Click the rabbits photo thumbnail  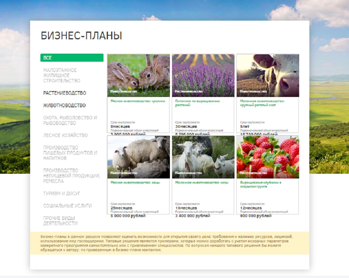(138, 75)
